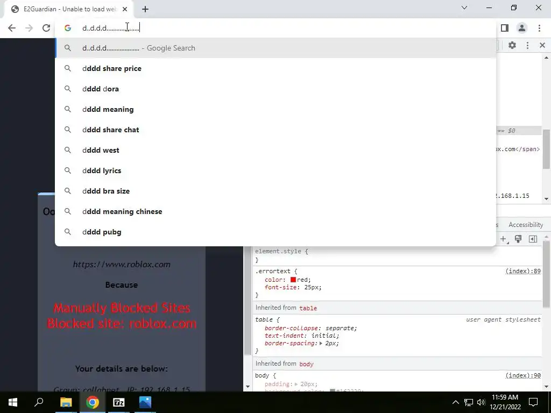Click volume speaker tray icon

(481, 402)
